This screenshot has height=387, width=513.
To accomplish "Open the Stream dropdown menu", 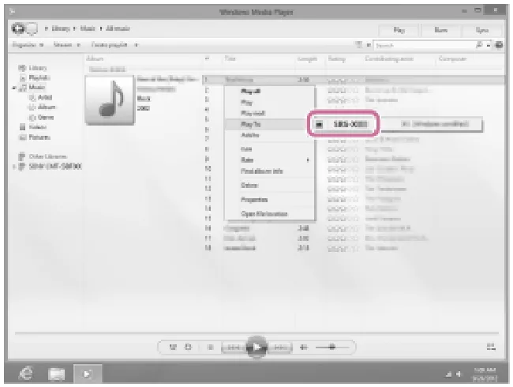I will (67, 45).
